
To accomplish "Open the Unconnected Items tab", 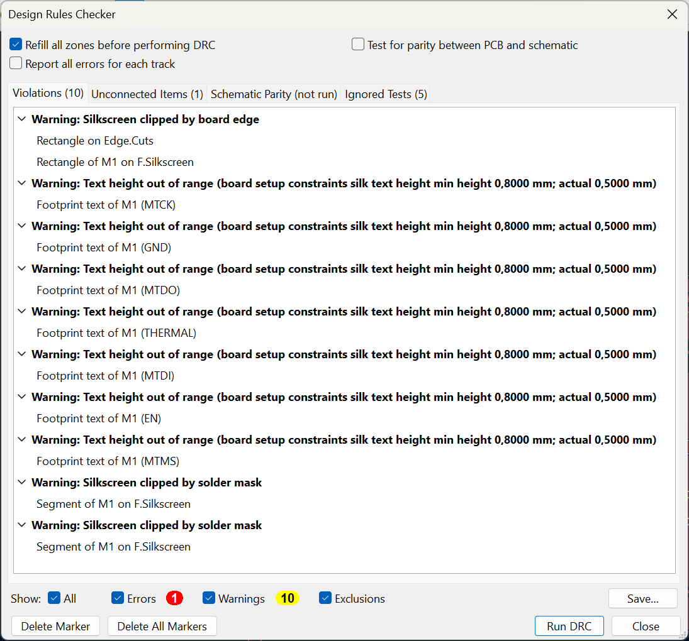I will point(147,94).
